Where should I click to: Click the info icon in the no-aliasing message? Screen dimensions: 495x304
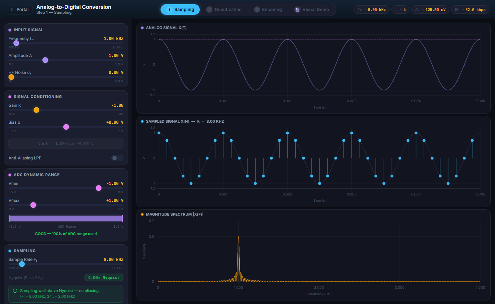(x=15, y=291)
